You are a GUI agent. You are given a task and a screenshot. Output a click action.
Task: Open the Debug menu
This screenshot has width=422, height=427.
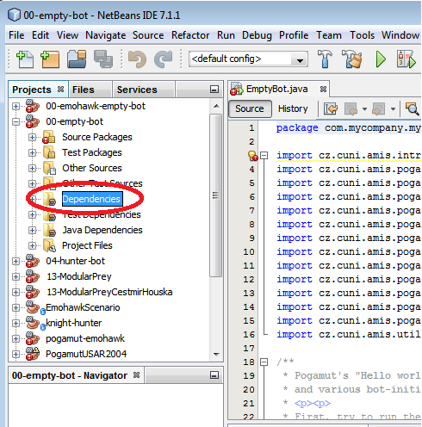pos(257,35)
